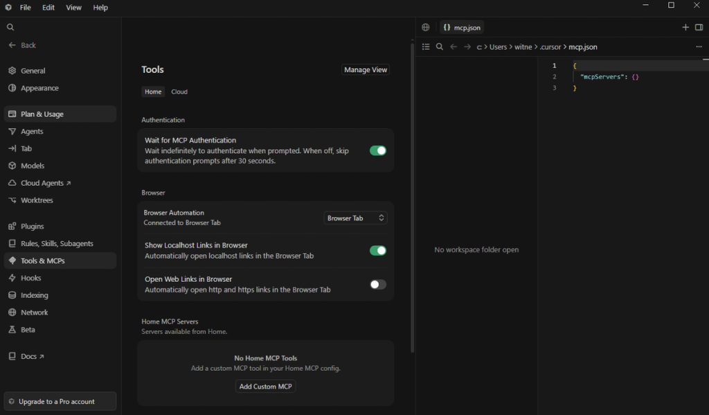
Task: Click Add Custom MCP button
Action: coord(265,387)
